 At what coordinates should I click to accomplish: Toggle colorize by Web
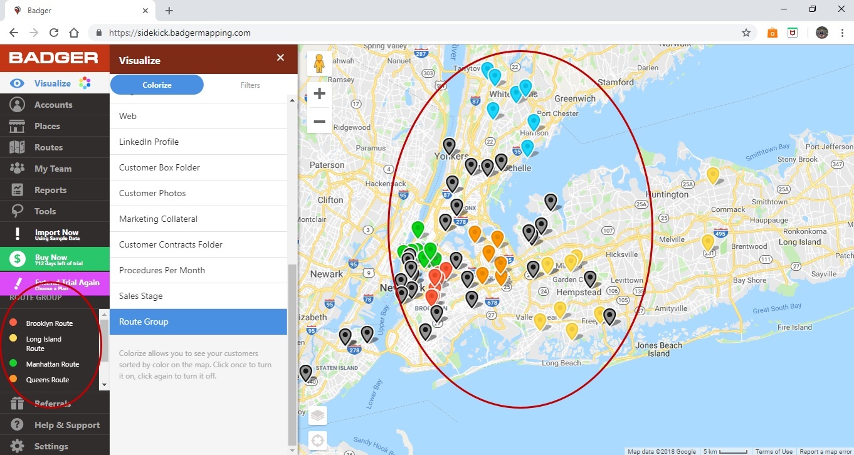198,116
